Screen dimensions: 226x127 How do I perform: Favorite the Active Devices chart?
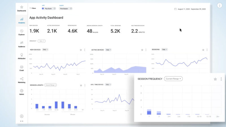tap(142, 50)
